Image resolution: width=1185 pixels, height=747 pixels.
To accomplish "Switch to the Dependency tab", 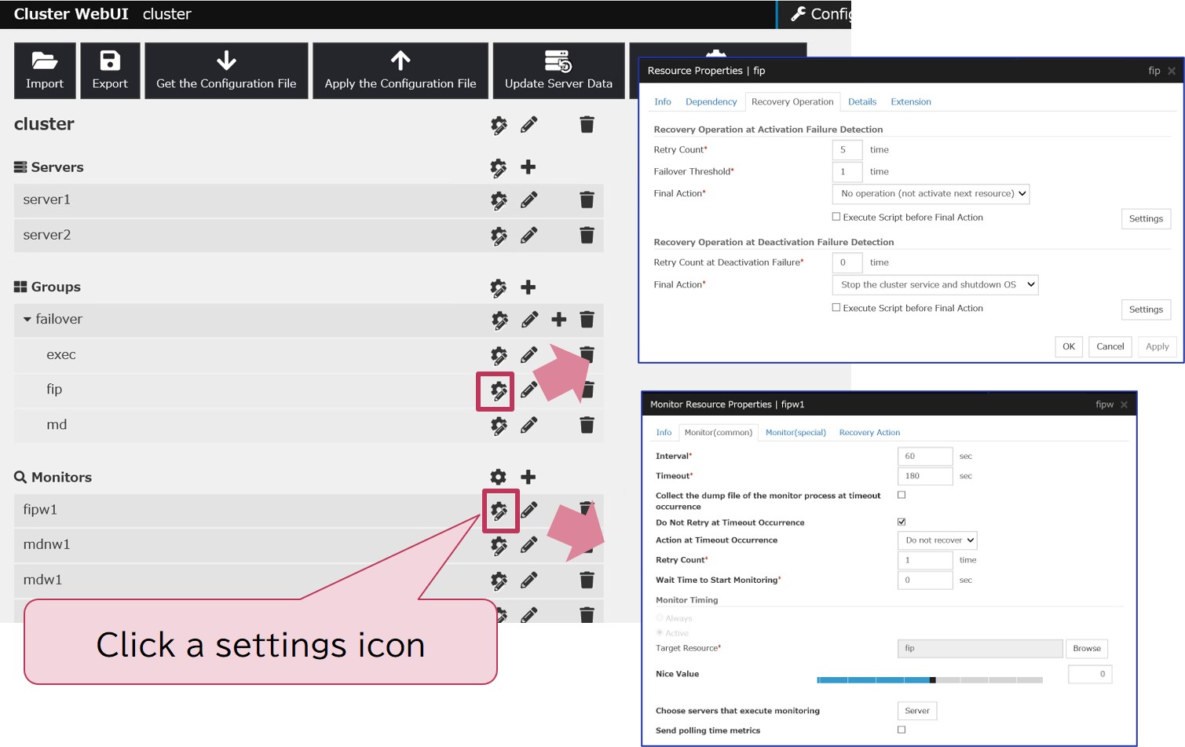I will click(x=711, y=102).
